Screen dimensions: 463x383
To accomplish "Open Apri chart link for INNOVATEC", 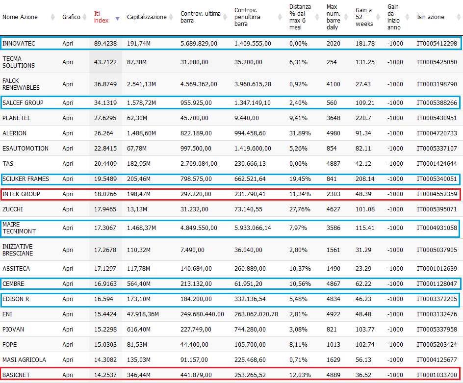I will [x=68, y=44].
